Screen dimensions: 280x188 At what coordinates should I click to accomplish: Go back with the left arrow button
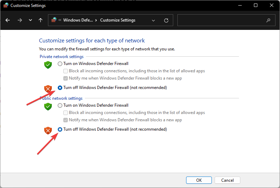coord(8,20)
